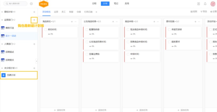Switch to the 日程 top tab
Screen dimensions: 217x112
[94, 3]
